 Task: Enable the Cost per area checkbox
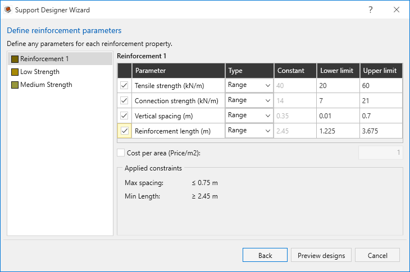coord(121,153)
